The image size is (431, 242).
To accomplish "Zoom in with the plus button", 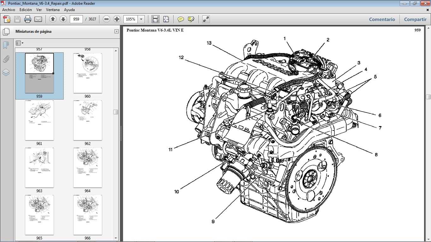I will [x=117, y=19].
